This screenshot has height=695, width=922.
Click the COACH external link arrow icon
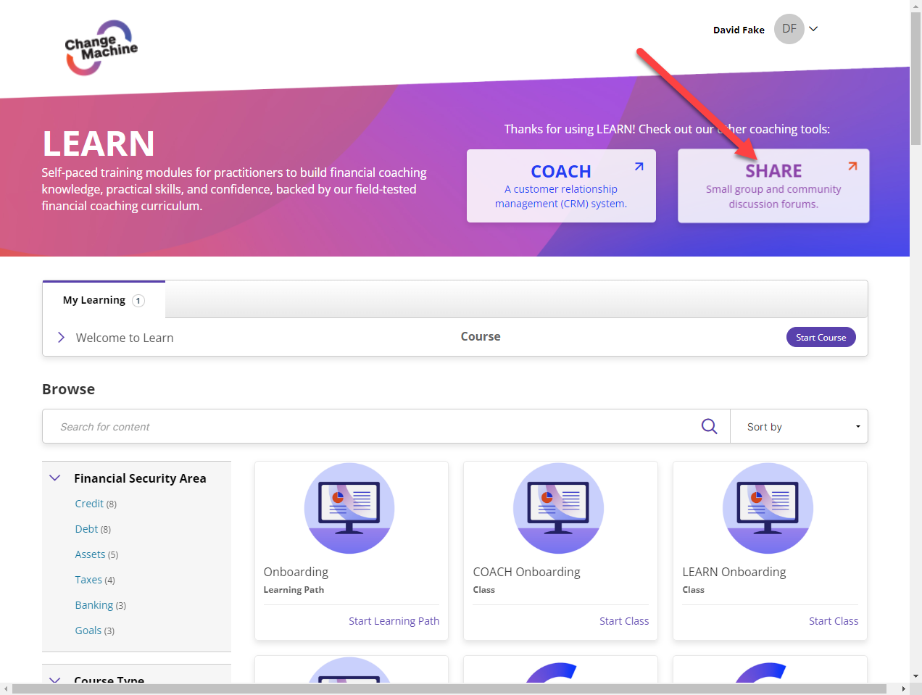coord(639,167)
